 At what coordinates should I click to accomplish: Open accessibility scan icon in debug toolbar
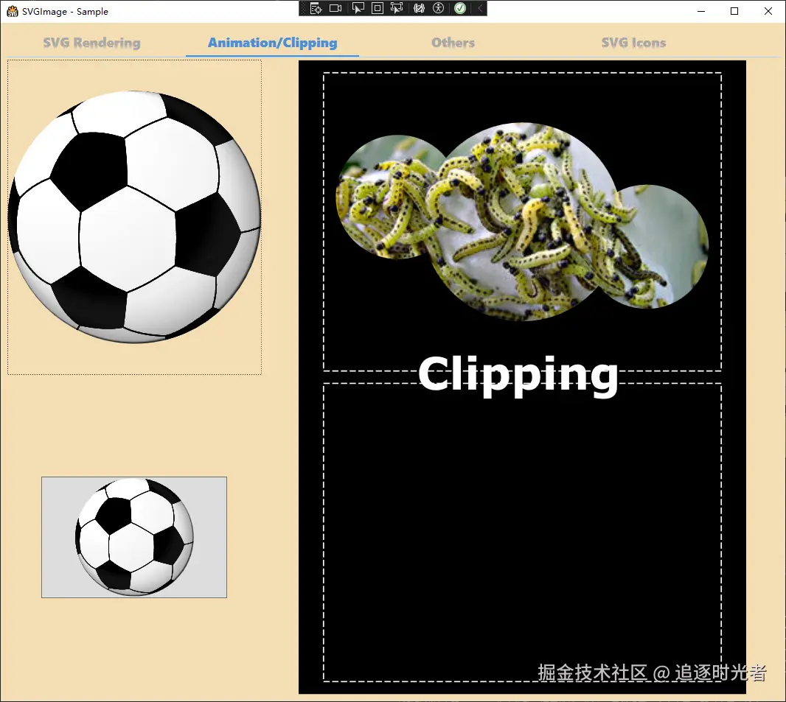[439, 8]
